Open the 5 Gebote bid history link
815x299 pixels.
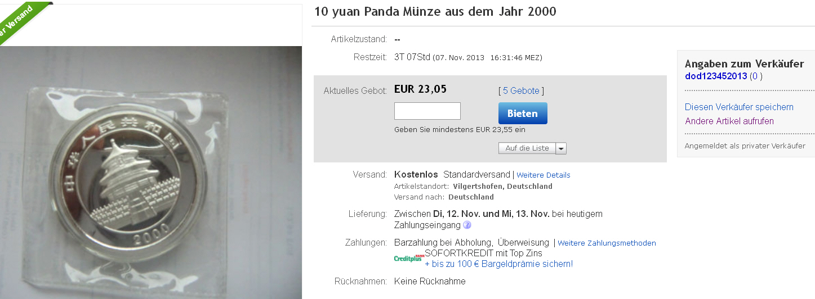(x=521, y=90)
